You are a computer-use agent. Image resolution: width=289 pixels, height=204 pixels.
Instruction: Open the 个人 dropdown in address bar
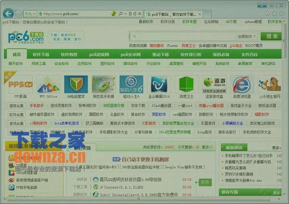(x=30, y=14)
